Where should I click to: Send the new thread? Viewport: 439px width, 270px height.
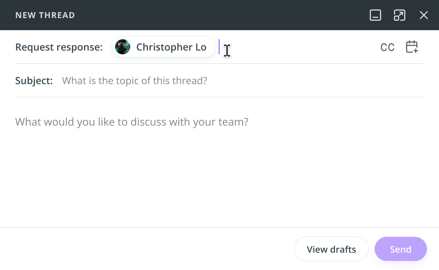[x=400, y=249]
